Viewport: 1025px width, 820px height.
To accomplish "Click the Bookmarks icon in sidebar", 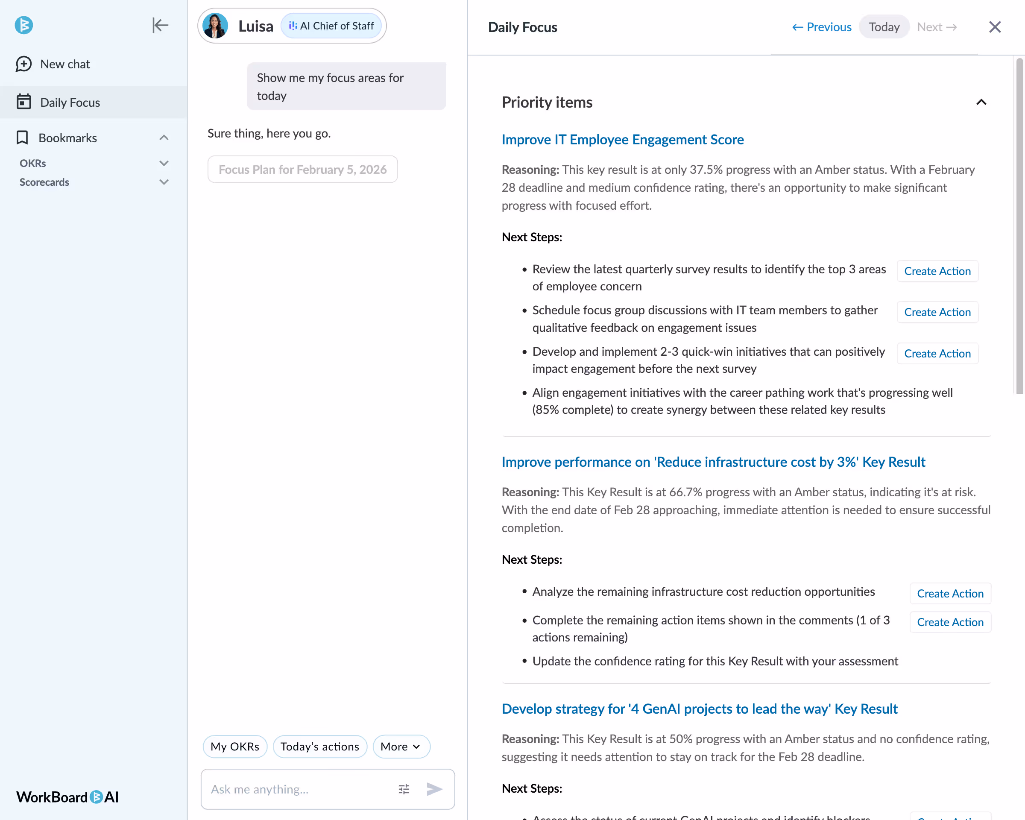I will click(22, 138).
